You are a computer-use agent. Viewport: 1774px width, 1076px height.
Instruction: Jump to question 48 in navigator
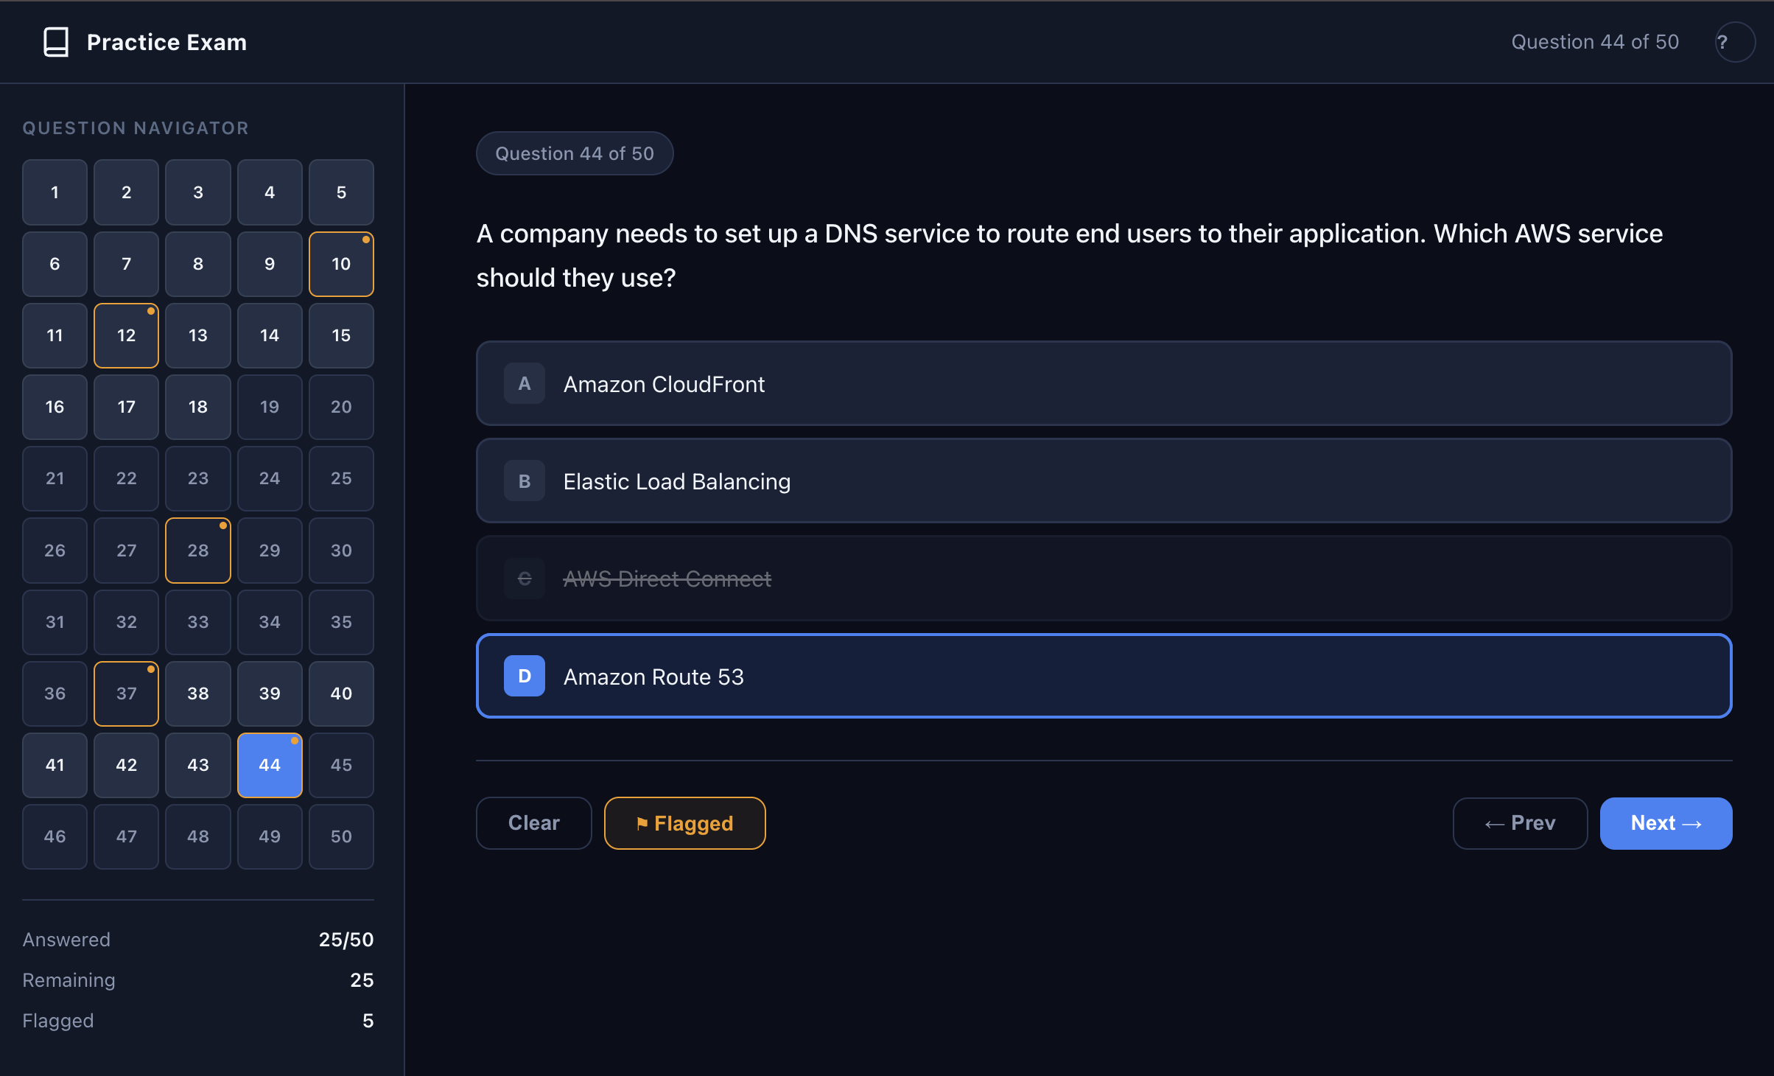pyautogui.click(x=198, y=836)
